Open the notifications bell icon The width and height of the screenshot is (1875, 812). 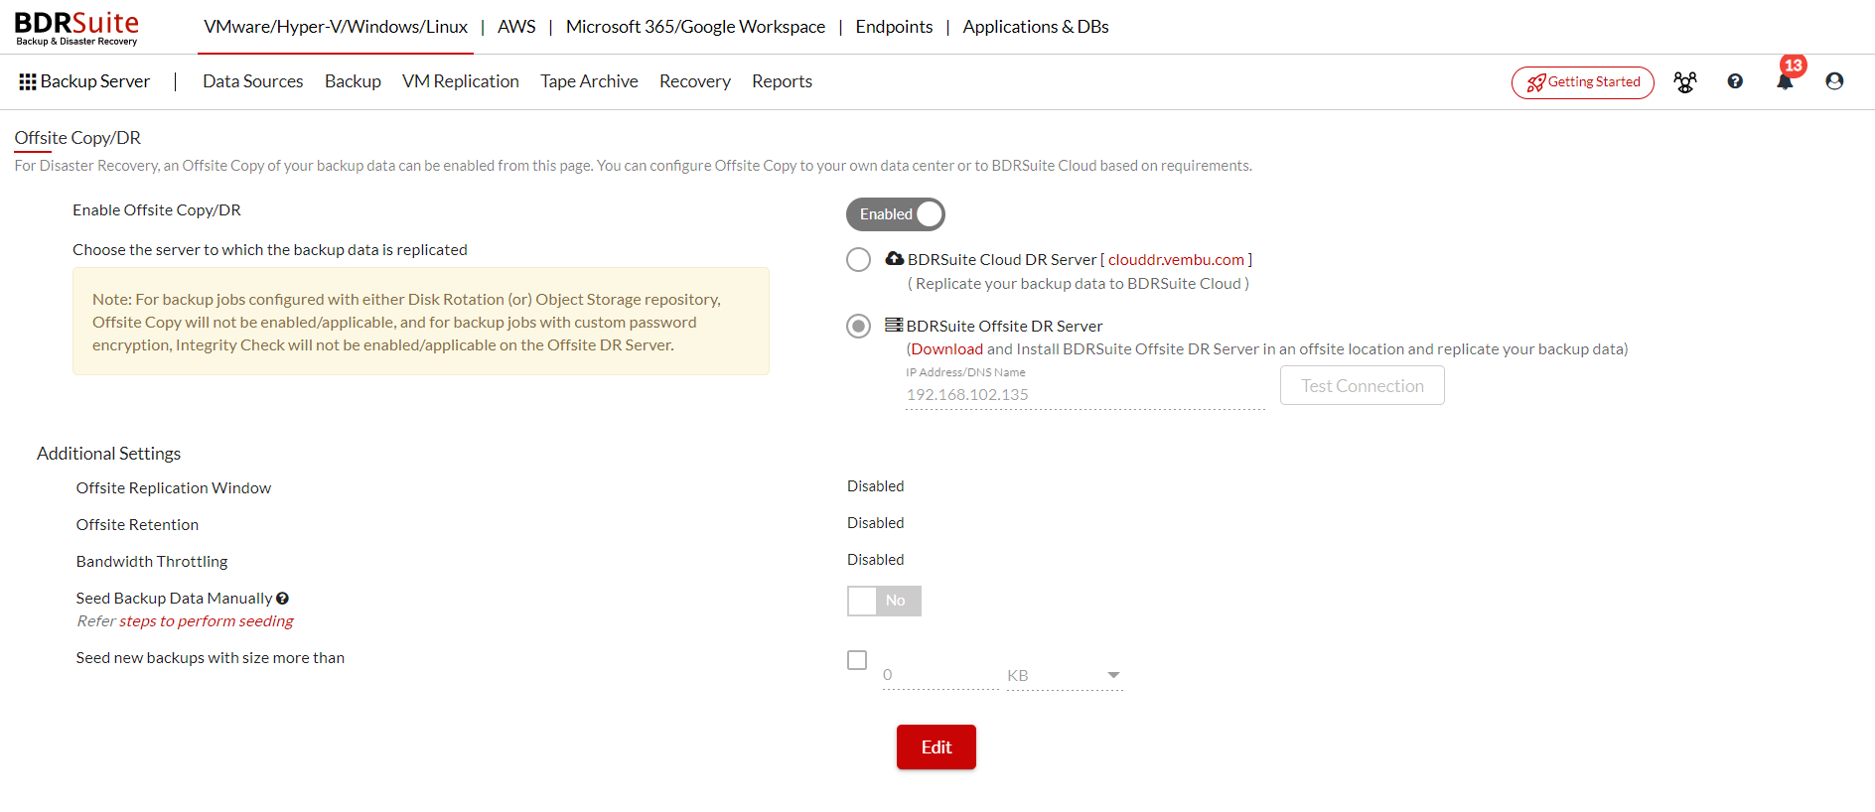point(1785,81)
